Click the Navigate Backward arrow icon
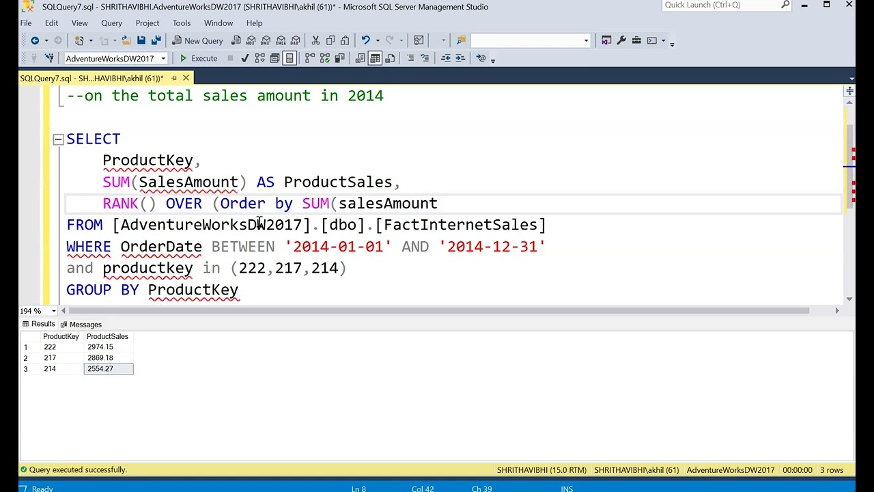The height and width of the screenshot is (492, 874). point(35,40)
